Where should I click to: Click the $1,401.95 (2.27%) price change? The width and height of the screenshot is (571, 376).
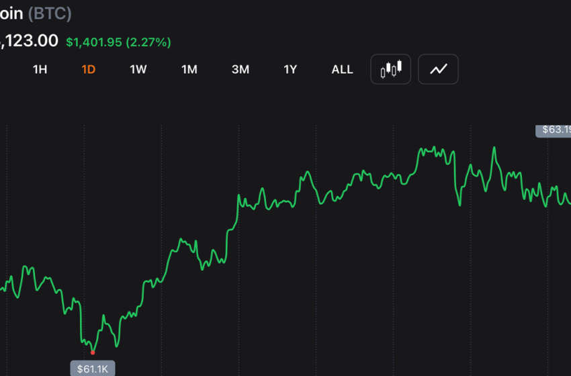[118, 42]
